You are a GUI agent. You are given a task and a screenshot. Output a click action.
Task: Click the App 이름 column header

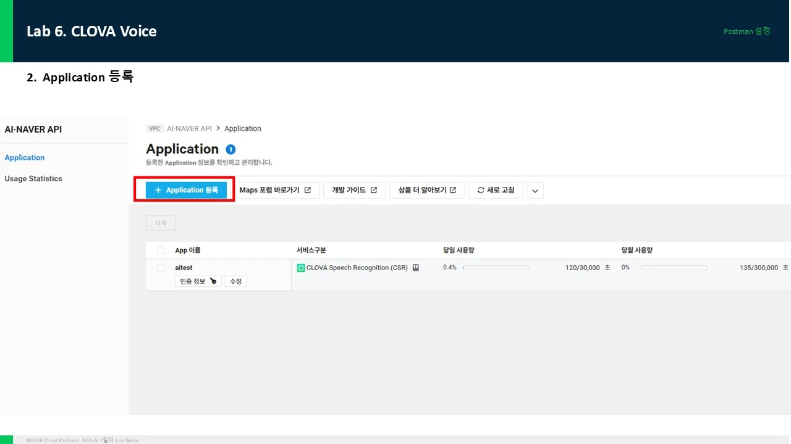pos(188,250)
